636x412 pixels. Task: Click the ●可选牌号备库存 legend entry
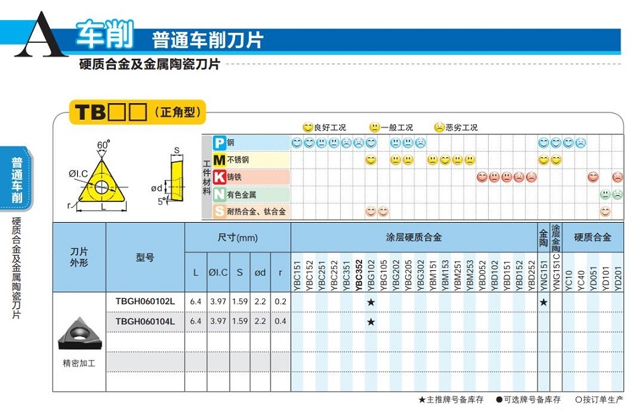click(x=528, y=400)
